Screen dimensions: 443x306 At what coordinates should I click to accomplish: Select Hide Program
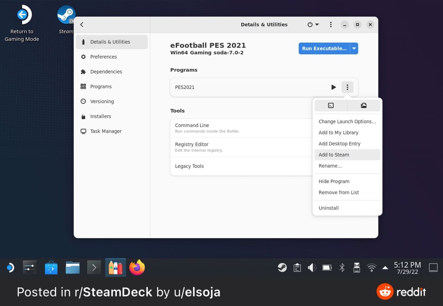point(347,181)
